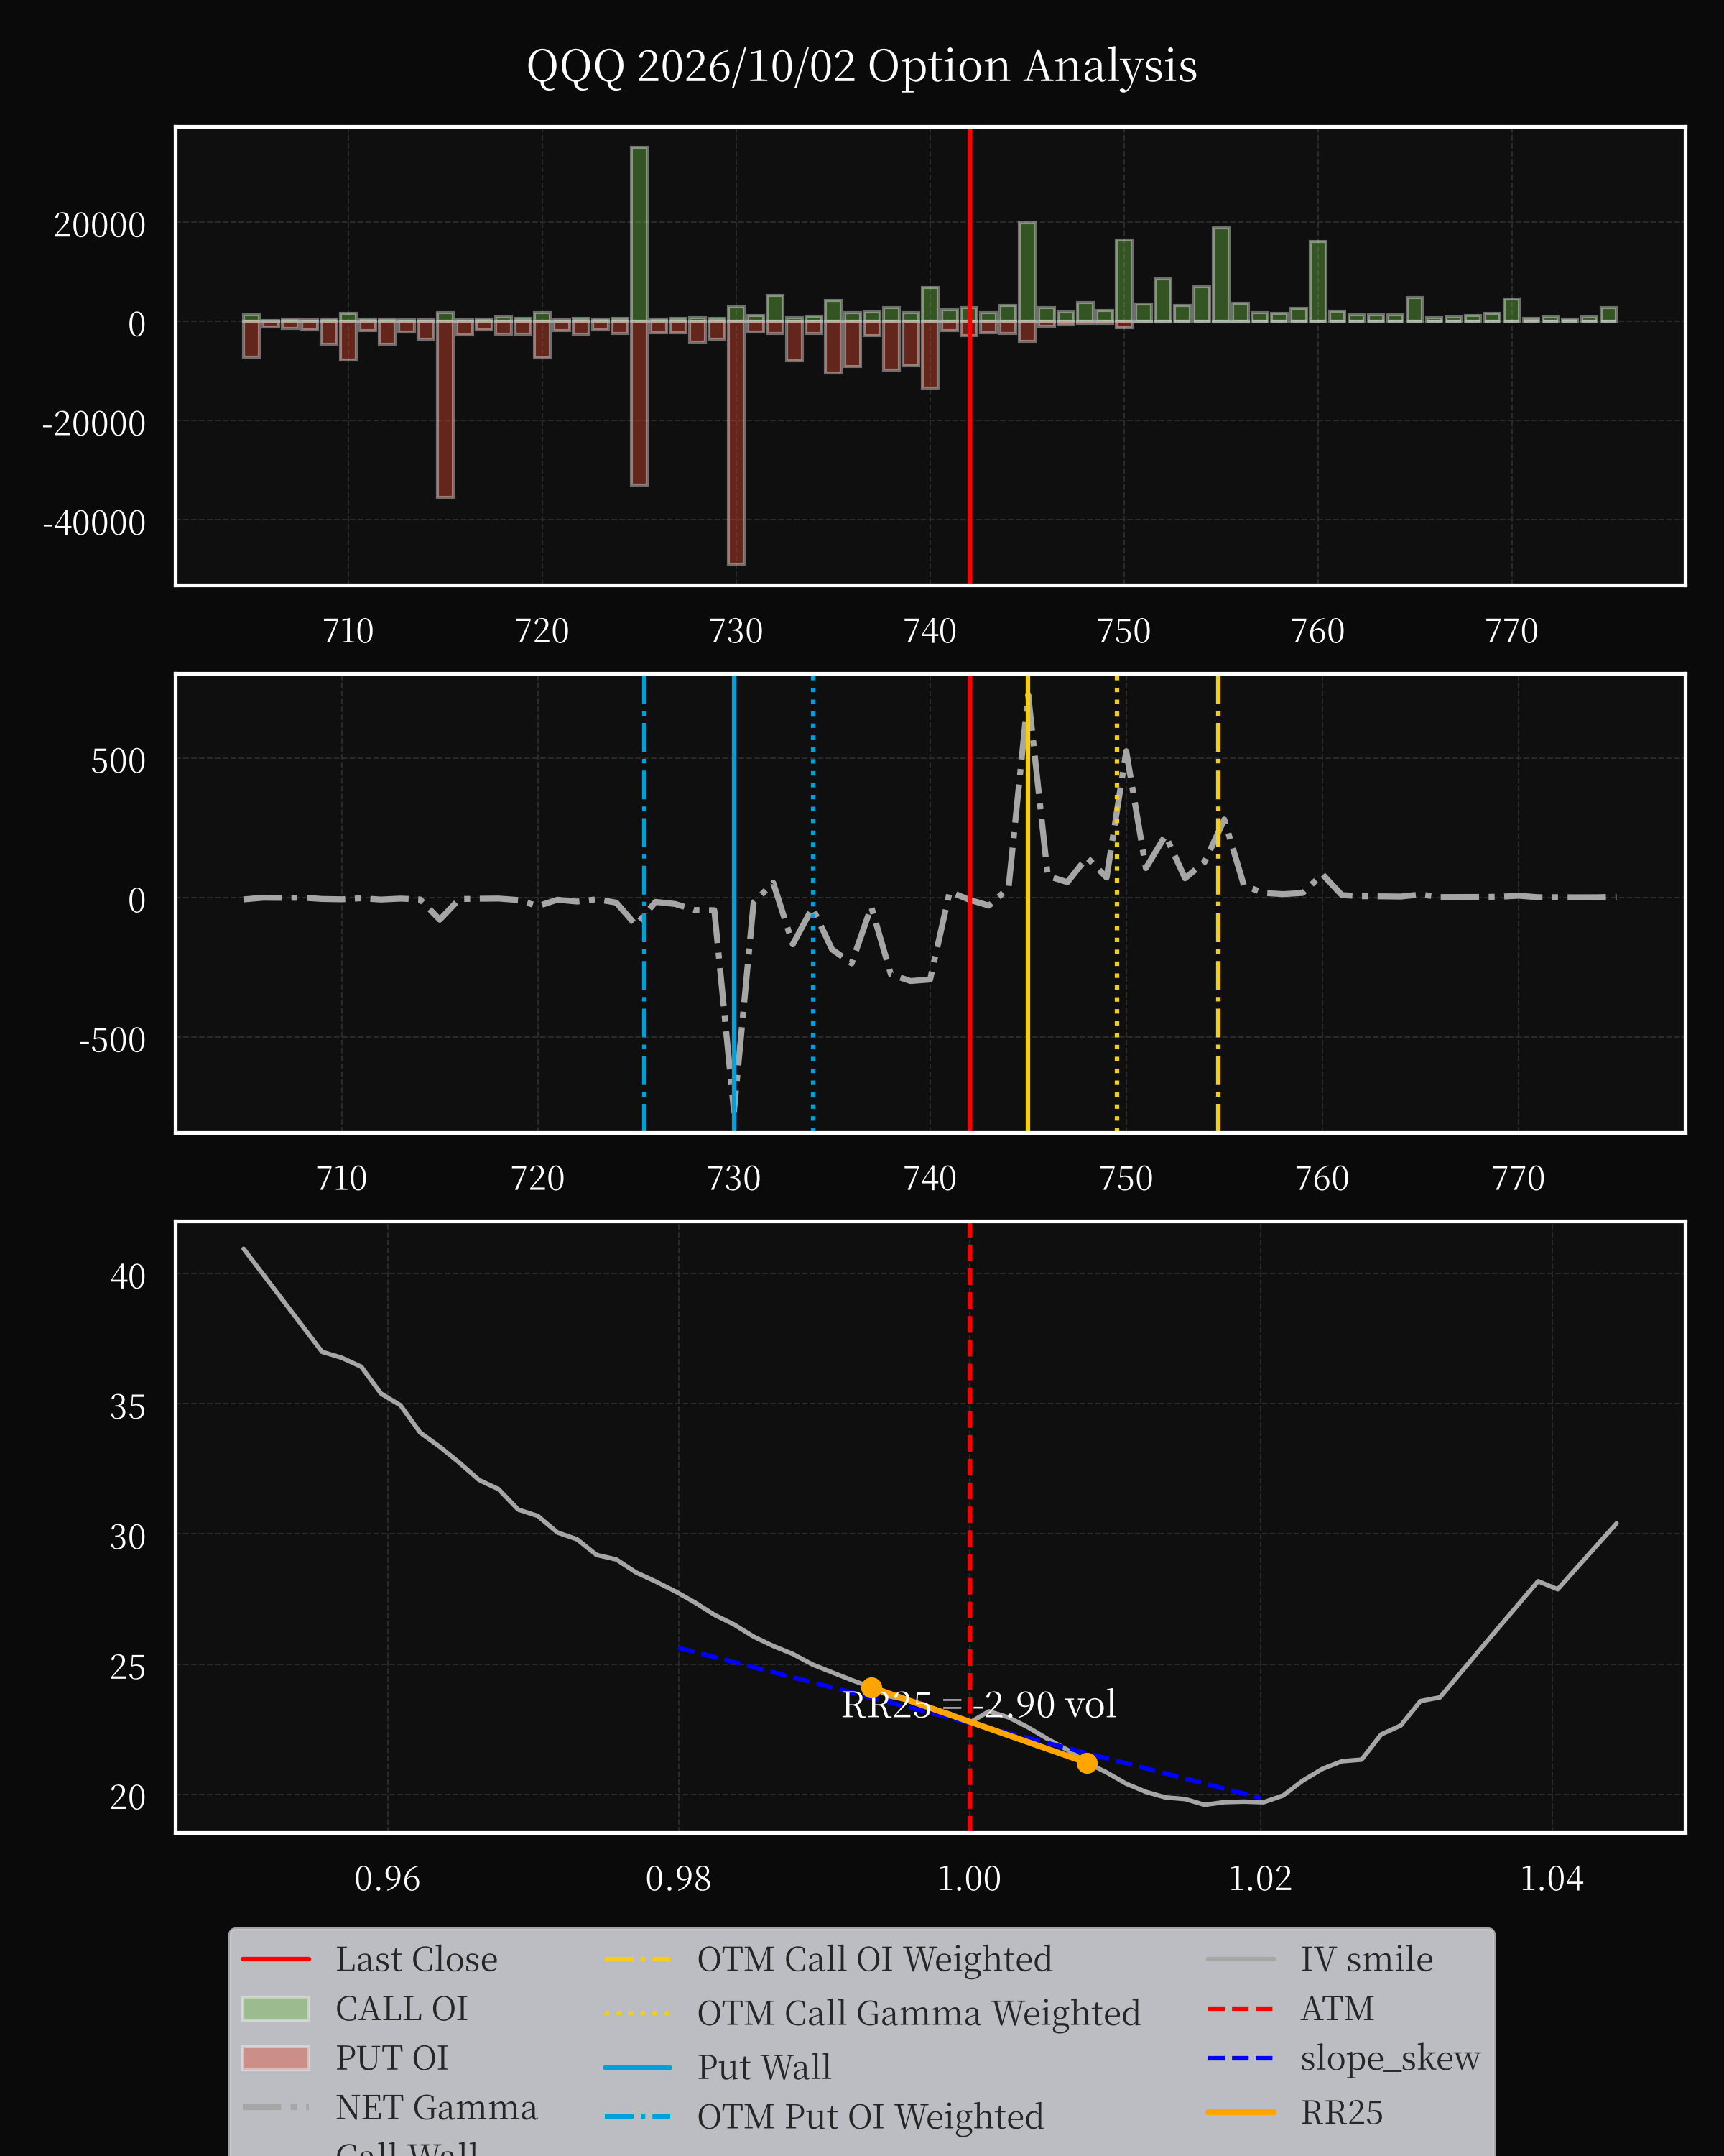Click the solid yellow Call Wall line in gamma chart

(x=1027, y=904)
